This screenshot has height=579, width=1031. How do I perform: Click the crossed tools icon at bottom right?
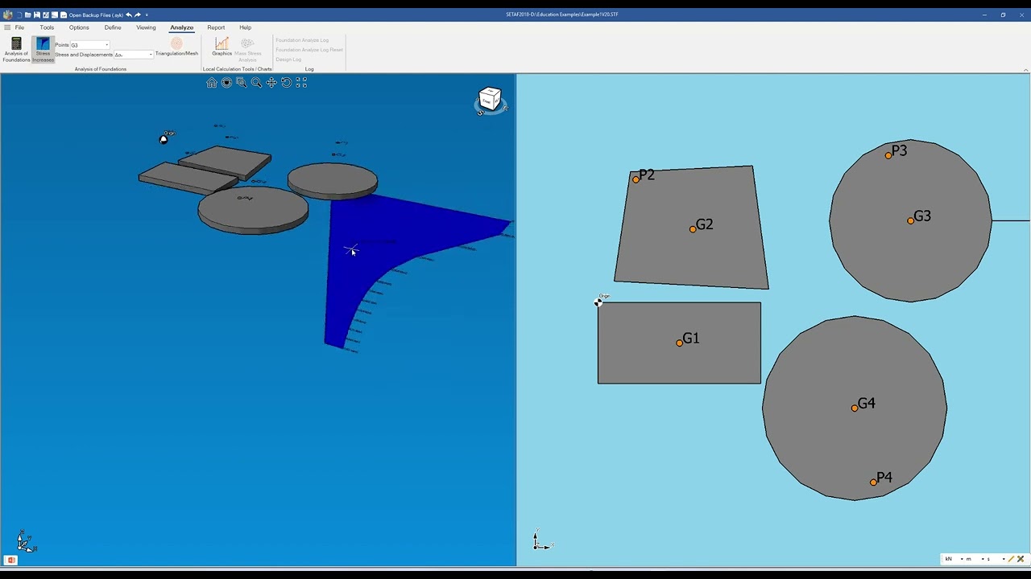[x=1021, y=559]
